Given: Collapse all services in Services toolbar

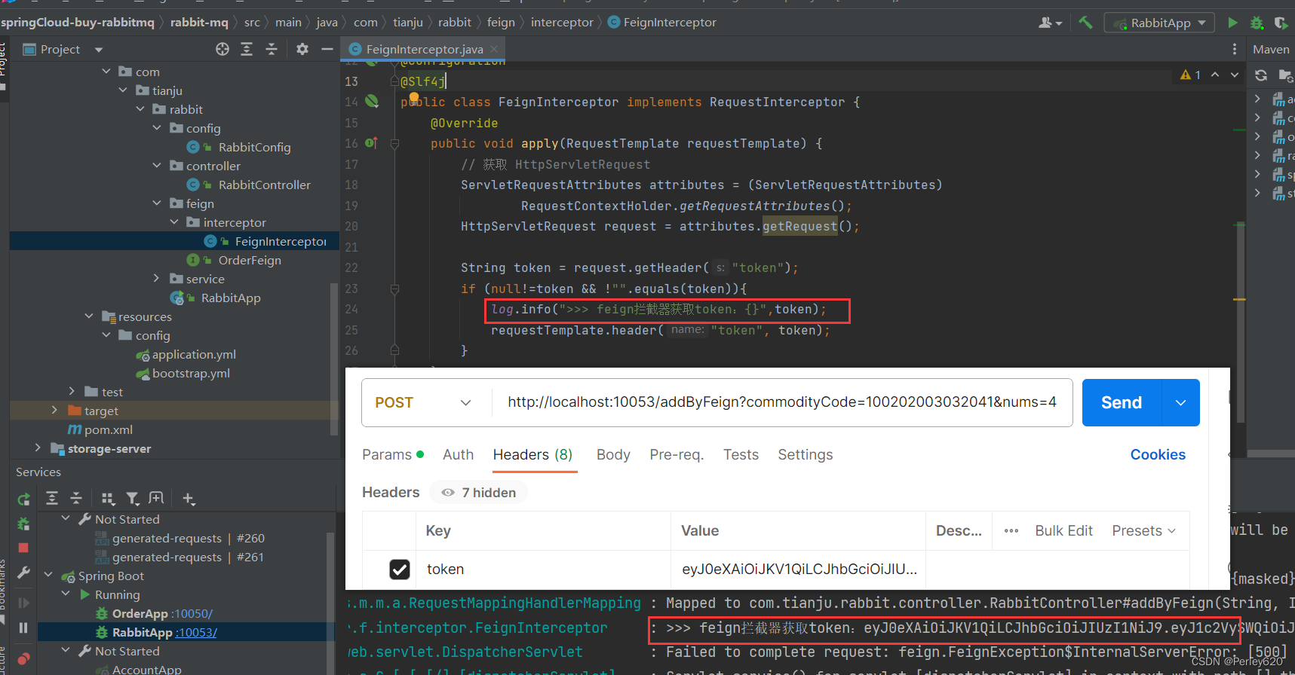Looking at the screenshot, I should pyautogui.click(x=76, y=498).
